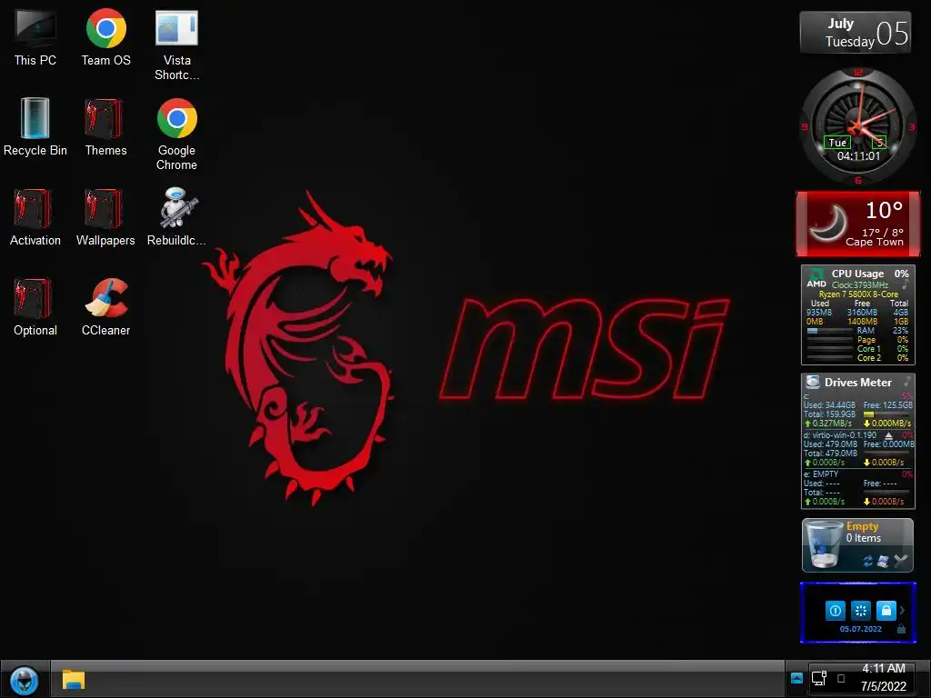Image resolution: width=931 pixels, height=698 pixels.
Task: Click 'Used: 34.44GB' in Drives Meter
Action: (829, 404)
